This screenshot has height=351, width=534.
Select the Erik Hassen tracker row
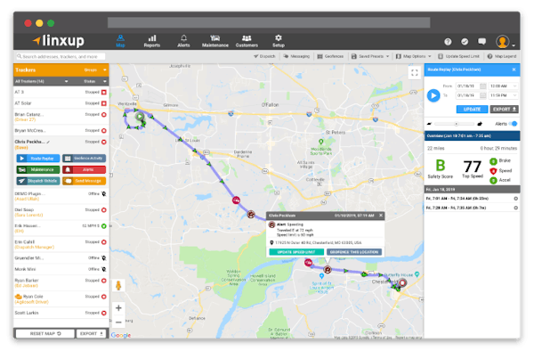(x=61, y=228)
